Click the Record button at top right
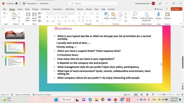This screenshot has height=103, width=184. tap(158, 9)
